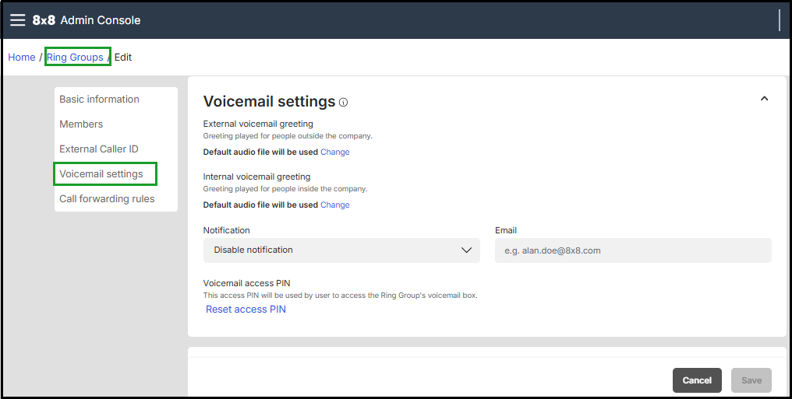
Task: Click the Edit breadcrumb text
Action: click(123, 58)
